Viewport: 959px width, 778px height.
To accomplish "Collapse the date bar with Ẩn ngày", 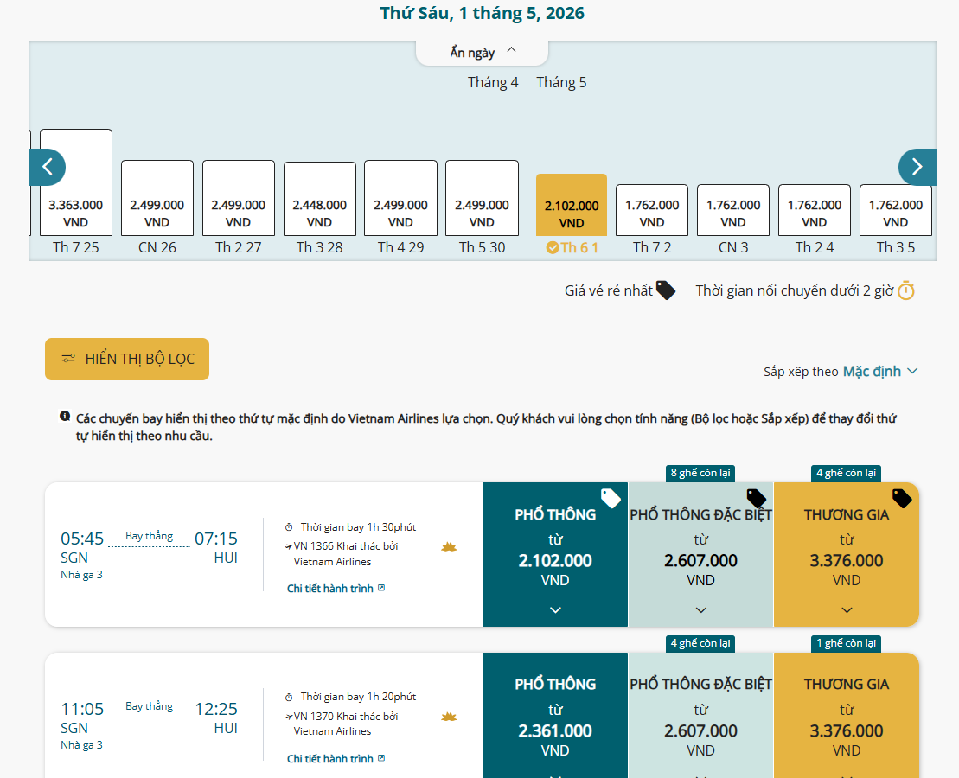I will tap(482, 52).
